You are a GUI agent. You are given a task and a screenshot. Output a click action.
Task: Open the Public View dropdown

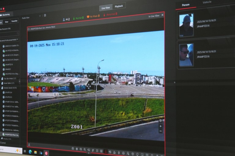click(x=39, y=16)
